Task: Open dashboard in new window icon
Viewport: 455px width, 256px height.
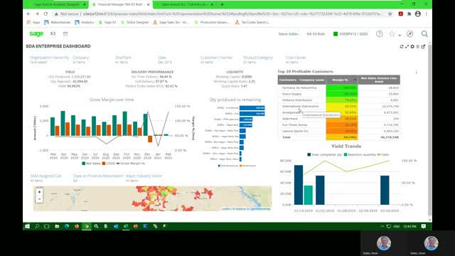Action: point(423,46)
